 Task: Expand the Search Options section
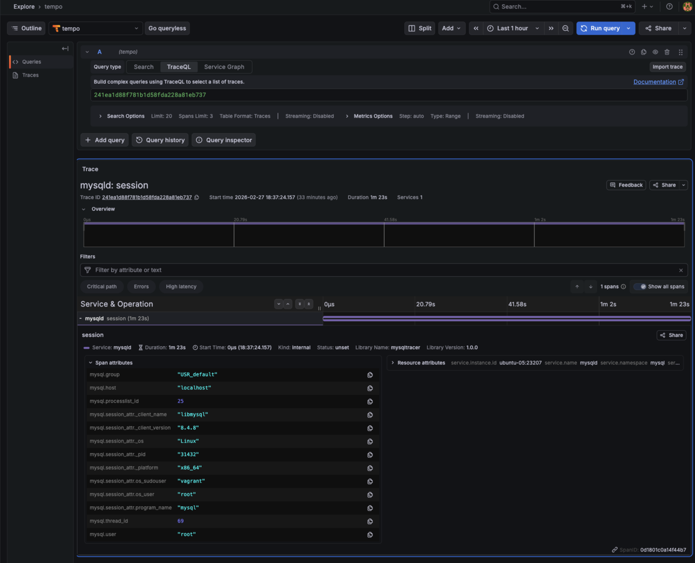[122, 116]
